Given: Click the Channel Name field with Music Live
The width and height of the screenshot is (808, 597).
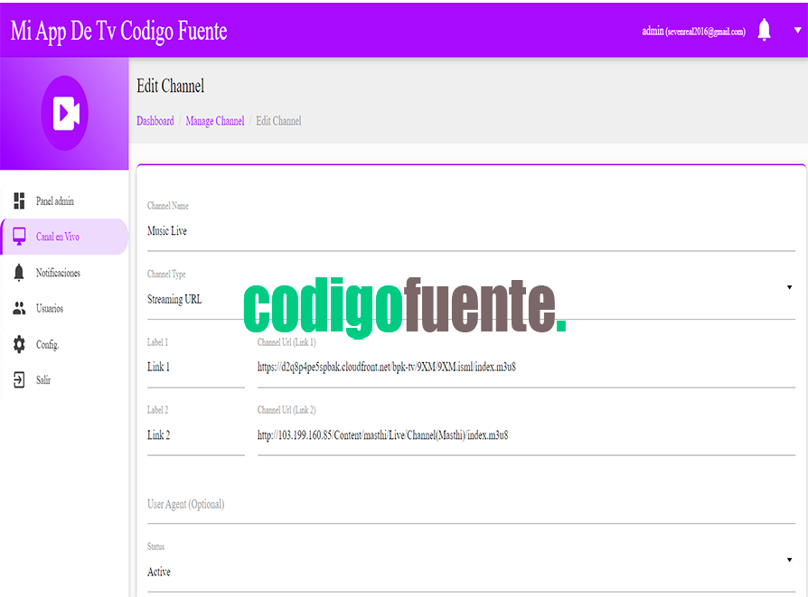Looking at the screenshot, I should (x=470, y=231).
